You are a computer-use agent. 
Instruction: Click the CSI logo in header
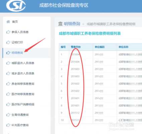coord(16,5)
